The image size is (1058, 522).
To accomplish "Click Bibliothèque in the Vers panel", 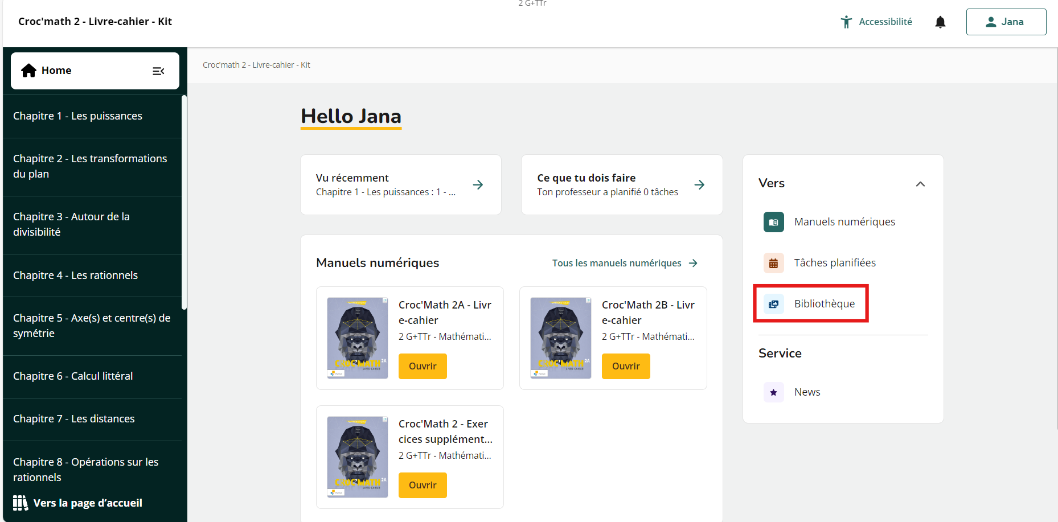I will [825, 304].
